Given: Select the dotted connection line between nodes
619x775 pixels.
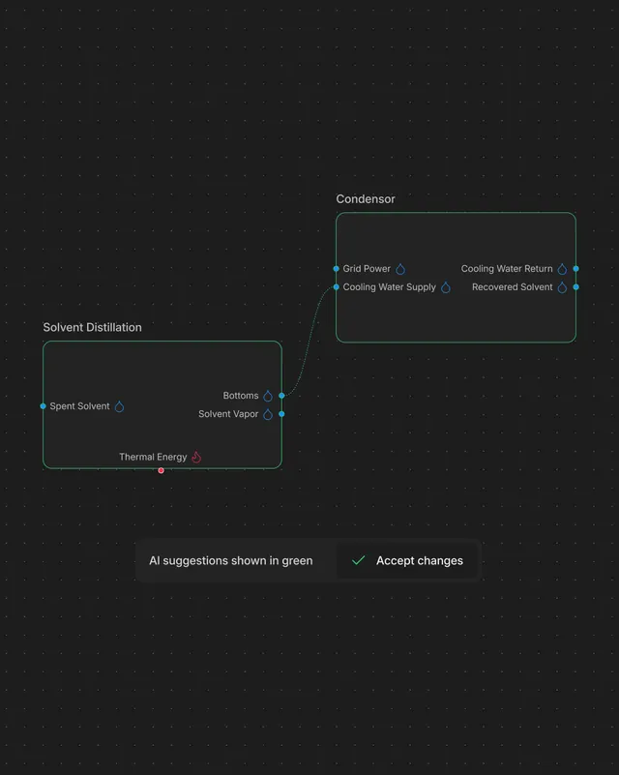Looking at the screenshot, I should click(x=309, y=341).
